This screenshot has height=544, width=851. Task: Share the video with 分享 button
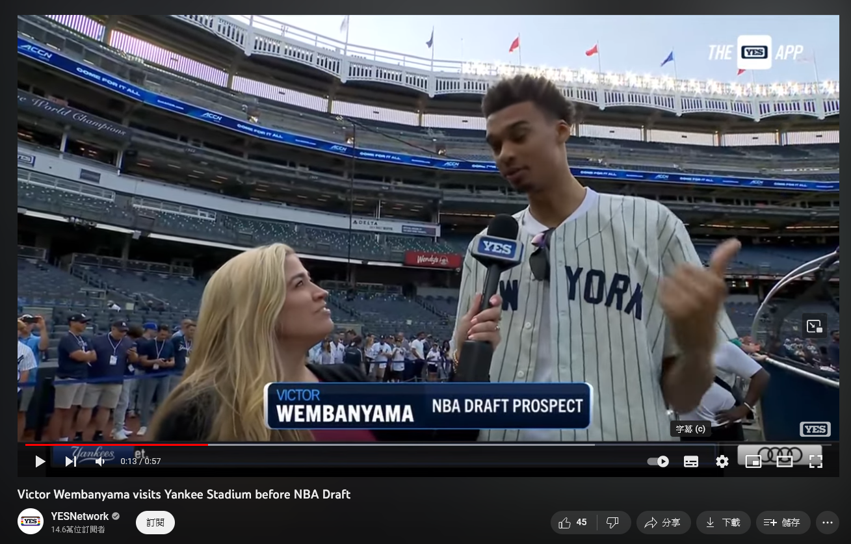pyautogui.click(x=662, y=523)
